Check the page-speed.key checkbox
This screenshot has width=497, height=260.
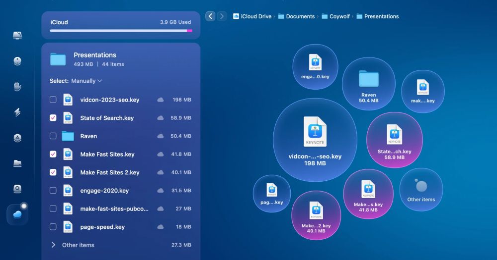[53, 227]
